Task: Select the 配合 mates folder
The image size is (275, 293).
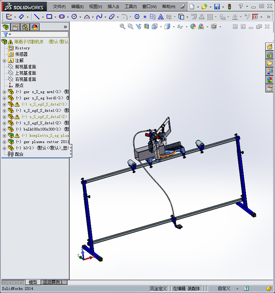Action: pos(19,154)
